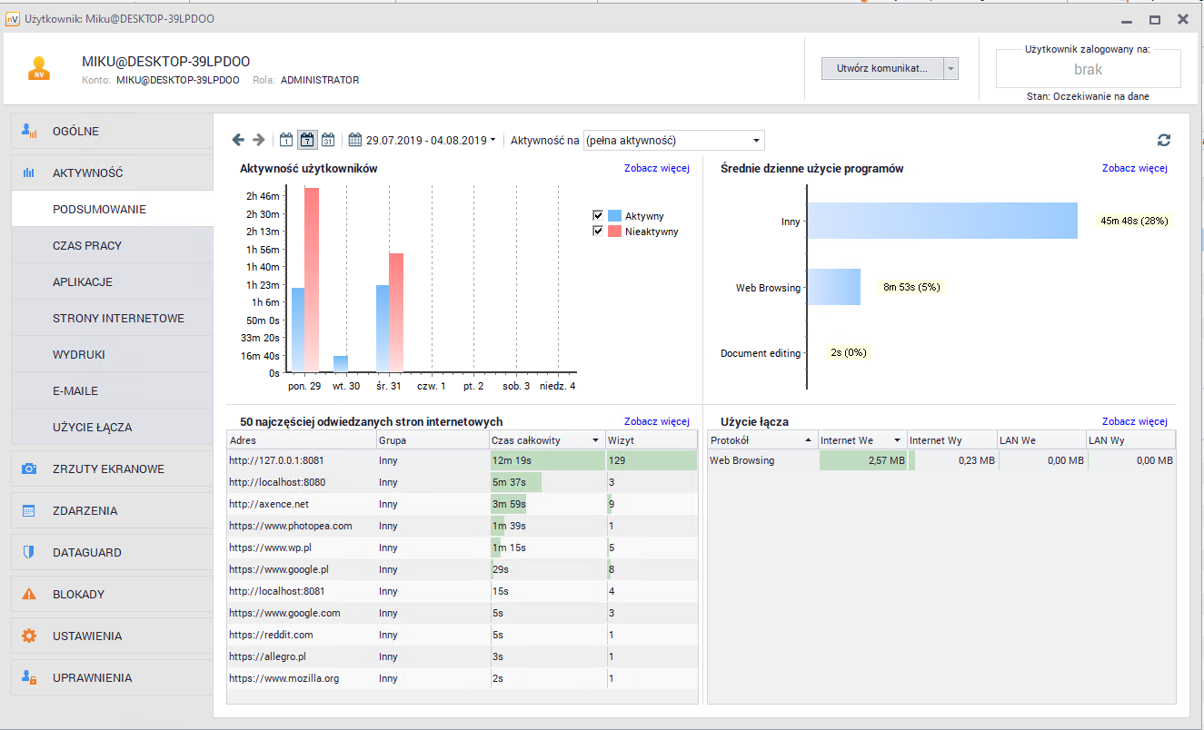The image size is (1204, 730).
Task: Open Zobacz więcej for Użycie łącza
Action: [x=1134, y=421]
